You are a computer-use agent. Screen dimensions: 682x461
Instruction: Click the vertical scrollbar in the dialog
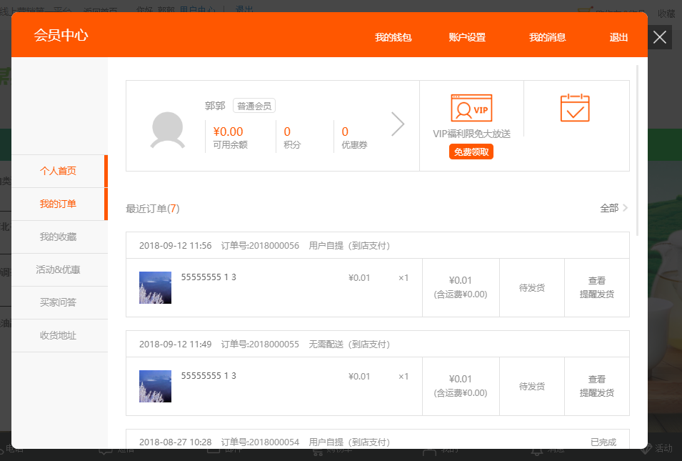[638, 150]
